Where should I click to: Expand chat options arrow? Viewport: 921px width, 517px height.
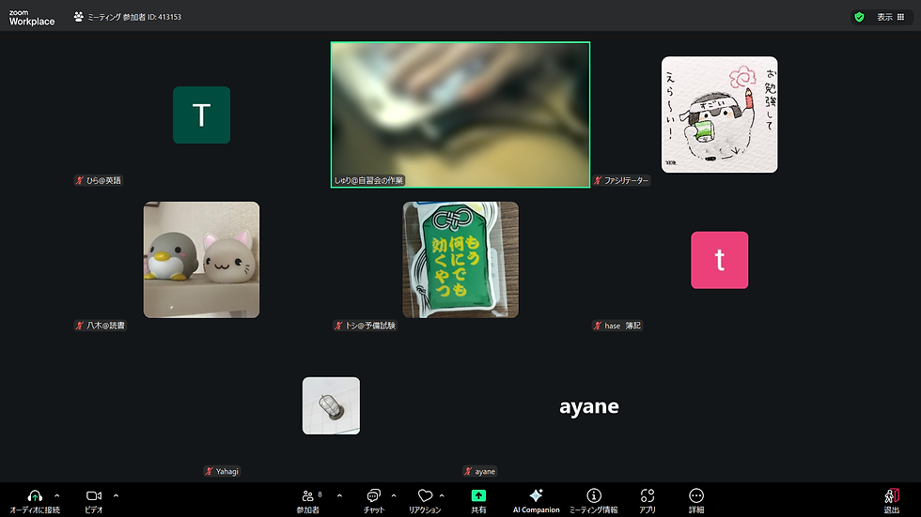(x=394, y=496)
